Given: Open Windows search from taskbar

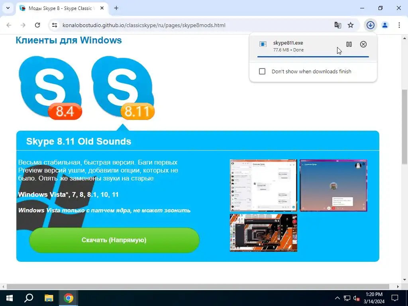Looking at the screenshot, I should [x=29, y=298].
